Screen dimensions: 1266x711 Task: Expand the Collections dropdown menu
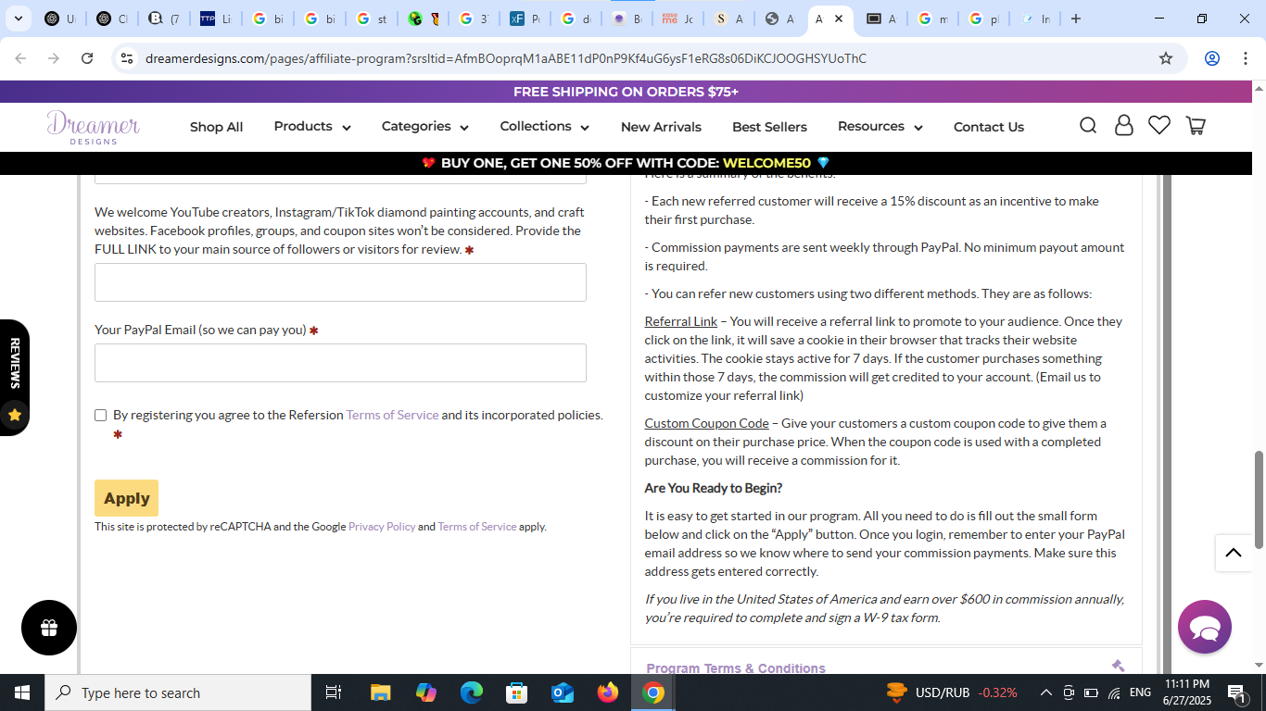545,127
